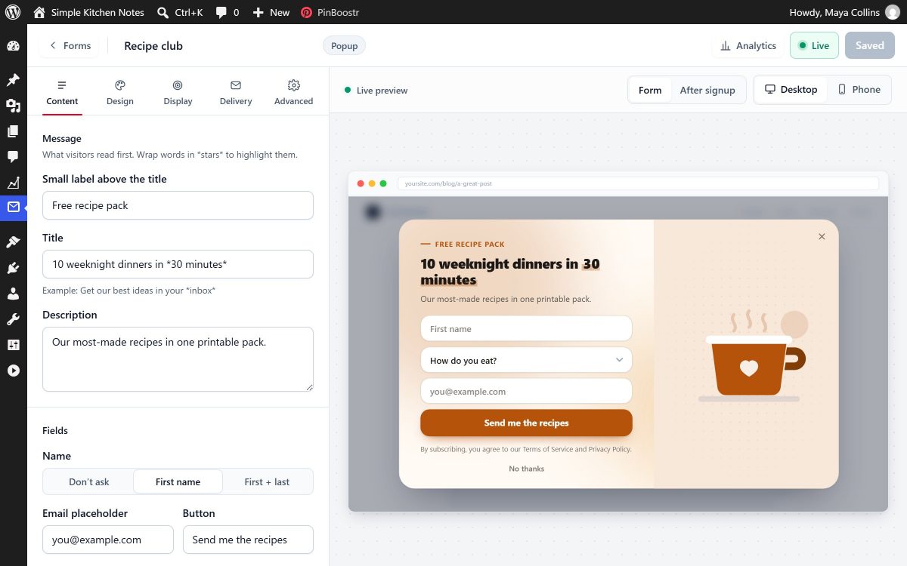907x566 pixels.
Task: Switch preview to Form view
Action: click(x=650, y=90)
